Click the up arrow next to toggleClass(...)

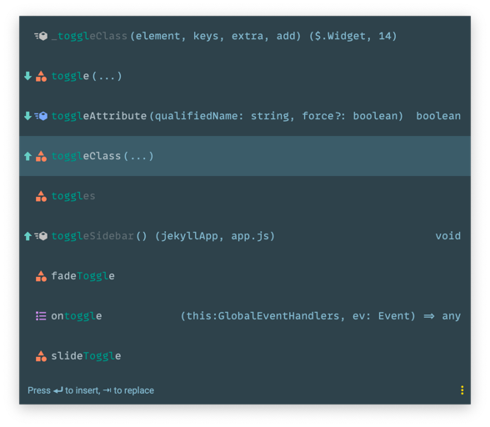tap(27, 156)
